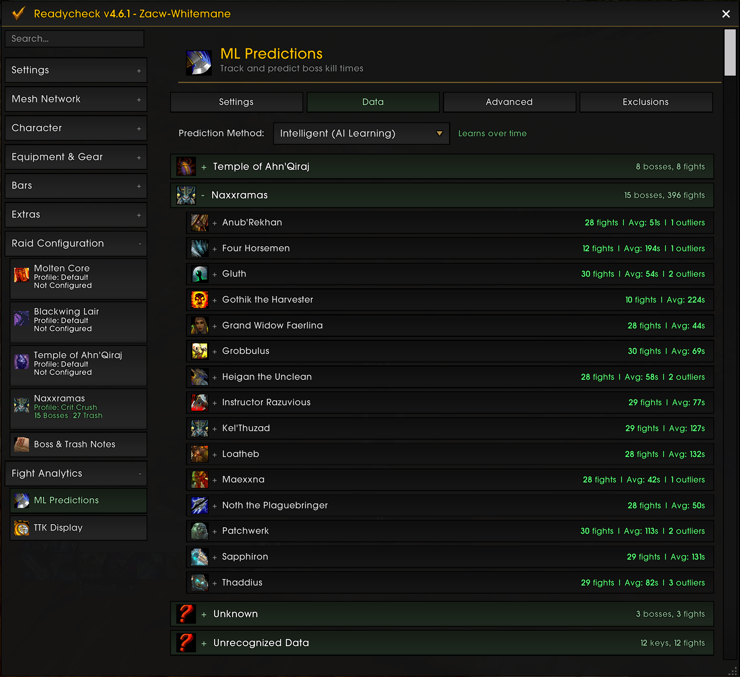Image resolution: width=740 pixels, height=677 pixels.
Task: Click the Sapphiron "Avg: 131s" text
Action: (x=688, y=557)
